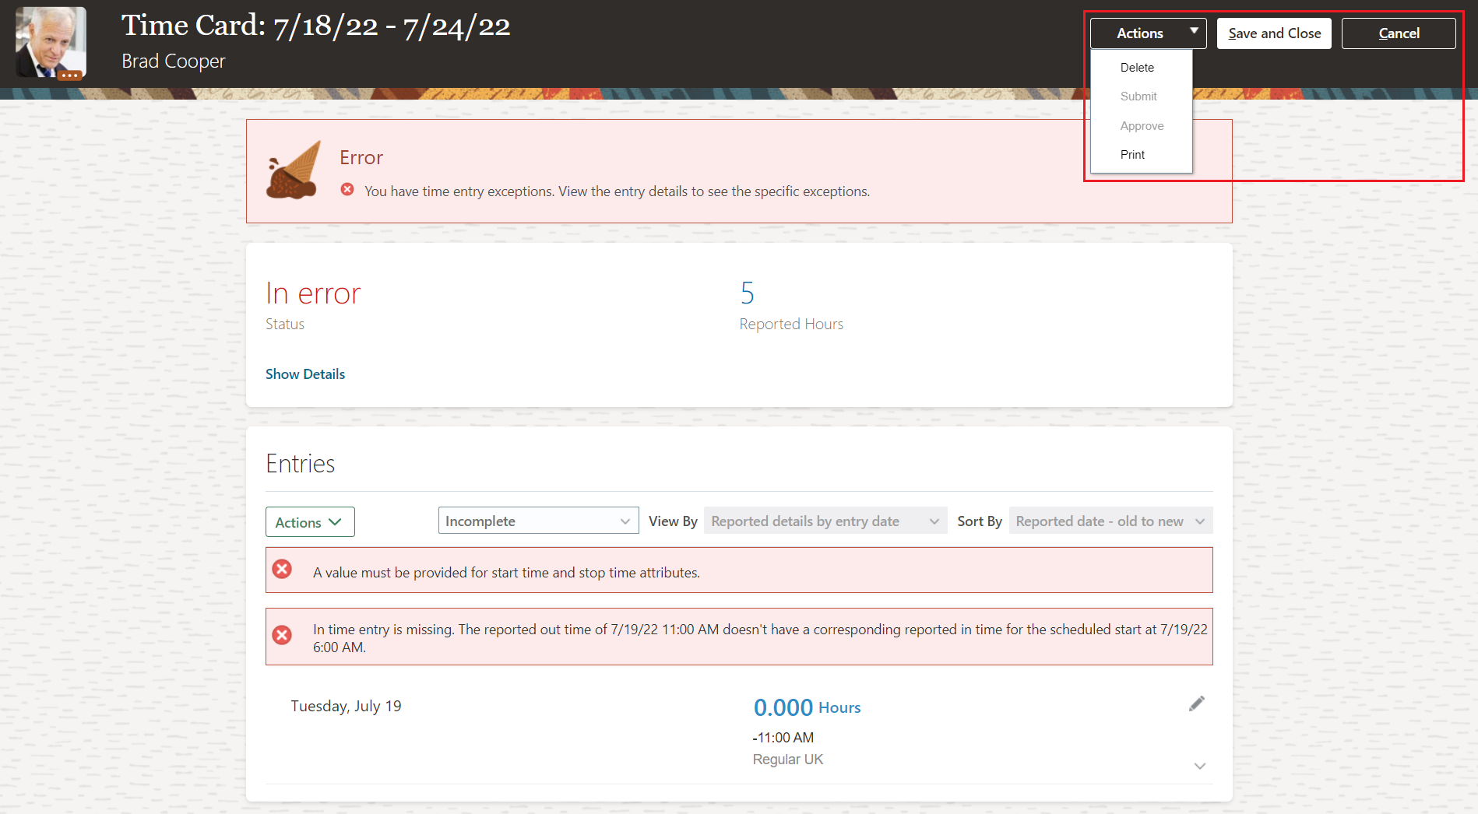Click the Reported Hours value 5
This screenshot has width=1478, height=814.
748,293
